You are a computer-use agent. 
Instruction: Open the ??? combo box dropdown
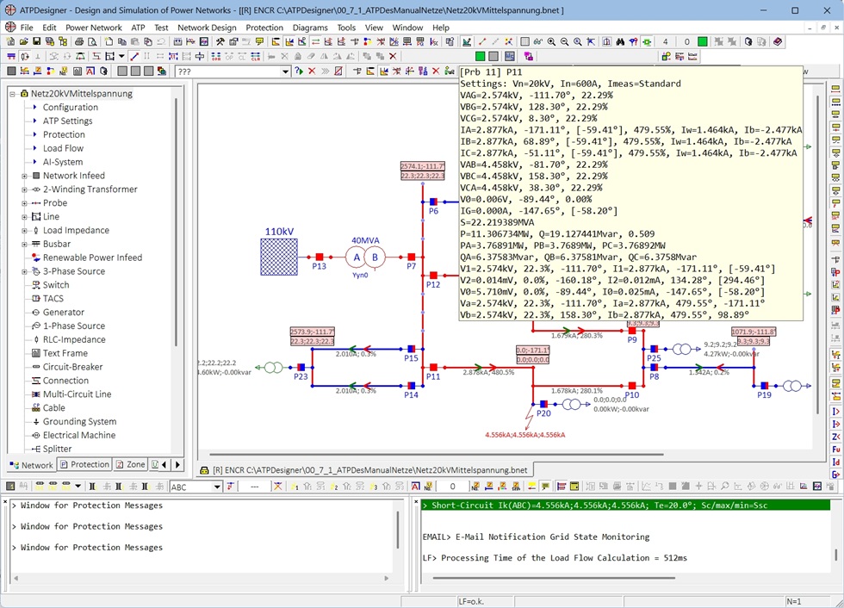point(286,71)
